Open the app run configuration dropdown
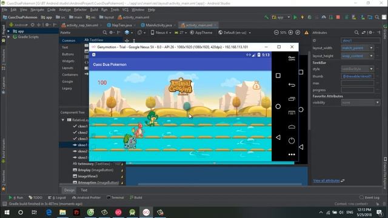This screenshot has width=388, height=218. point(281,18)
